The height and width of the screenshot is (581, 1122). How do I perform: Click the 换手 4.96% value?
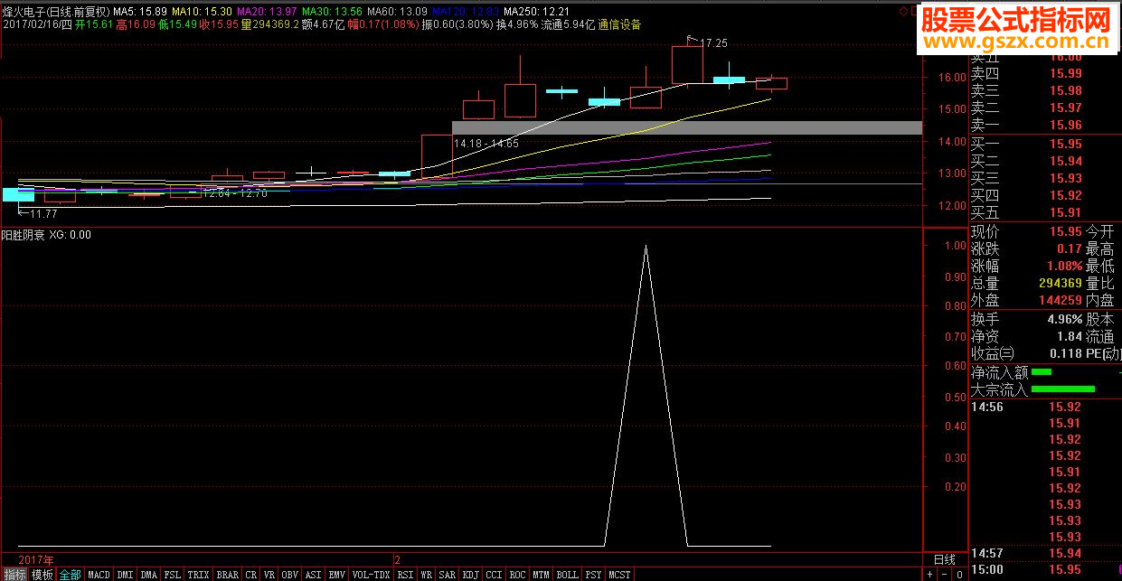tap(1065, 320)
